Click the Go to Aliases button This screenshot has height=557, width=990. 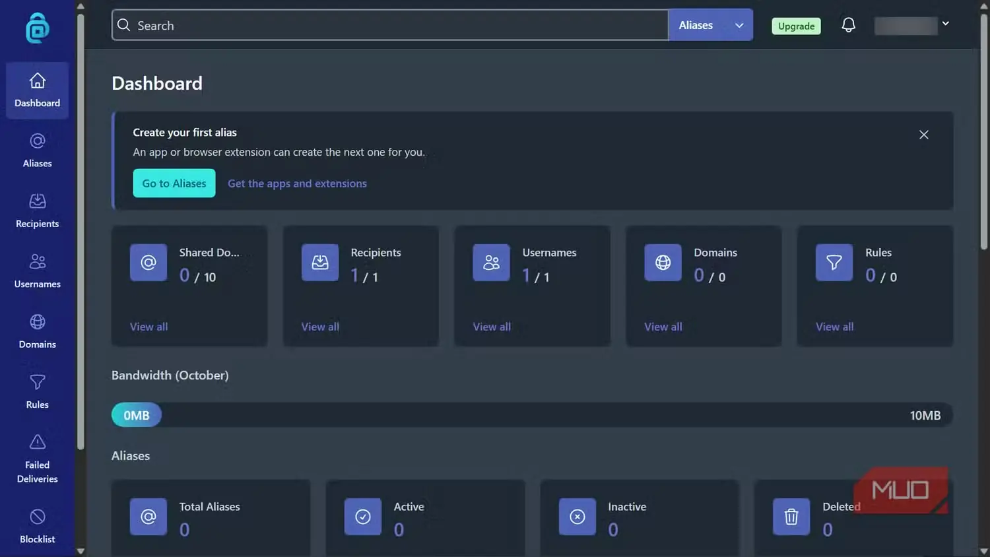coord(174,183)
